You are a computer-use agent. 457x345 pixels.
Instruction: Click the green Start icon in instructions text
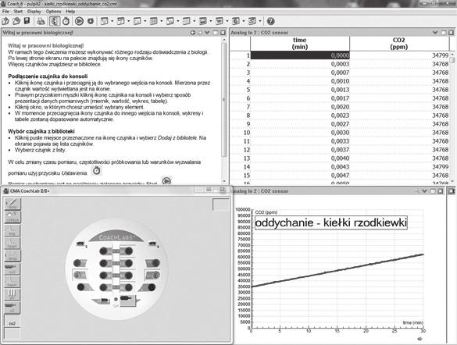tap(166, 181)
